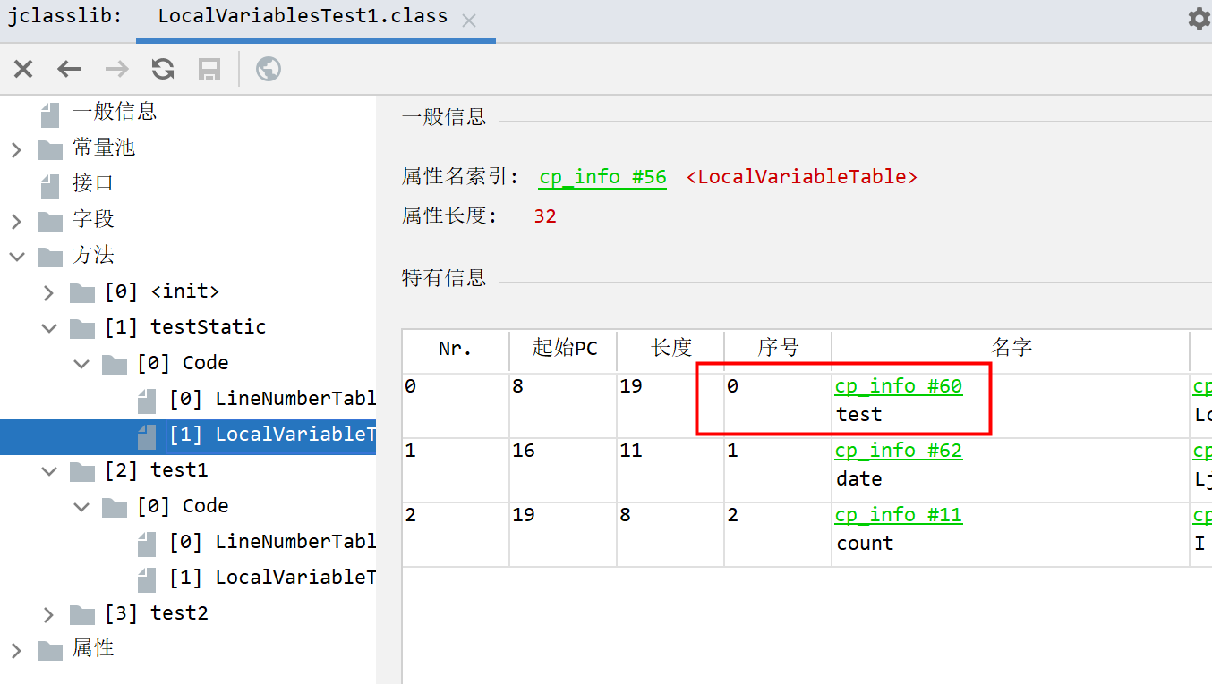The image size is (1212, 684).
Task: Open settings gear in the top-right corner
Action: pos(1199,19)
